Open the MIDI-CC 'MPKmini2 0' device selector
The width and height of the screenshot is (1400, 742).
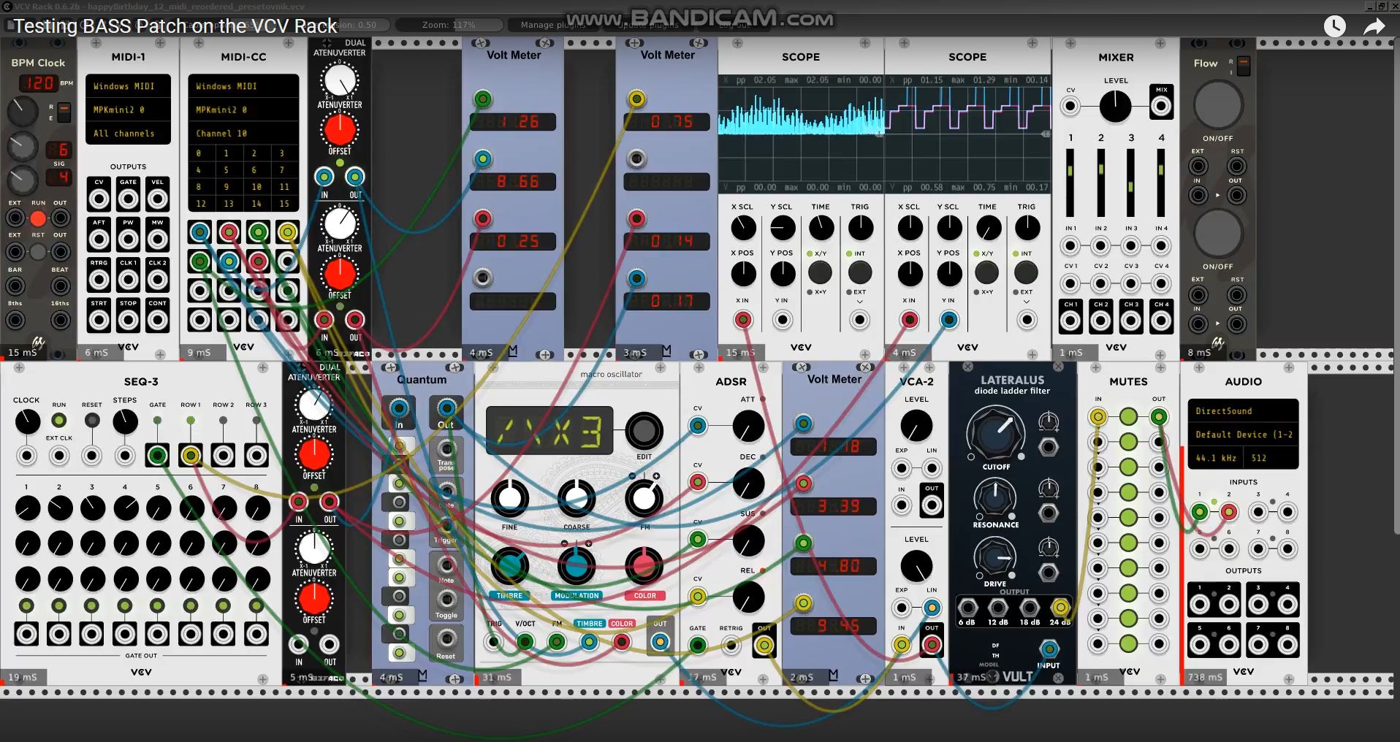tap(243, 110)
